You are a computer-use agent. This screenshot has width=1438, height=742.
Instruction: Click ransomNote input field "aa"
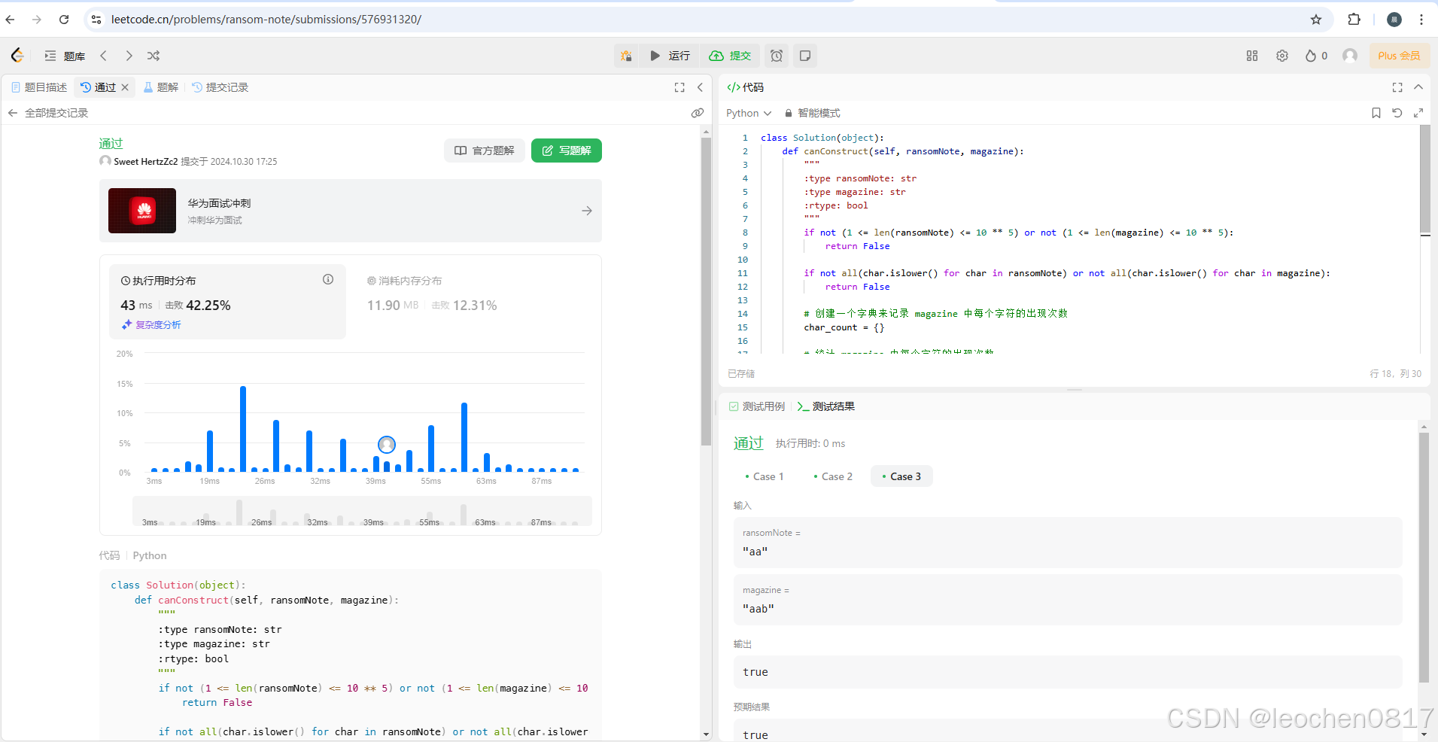(x=1068, y=543)
